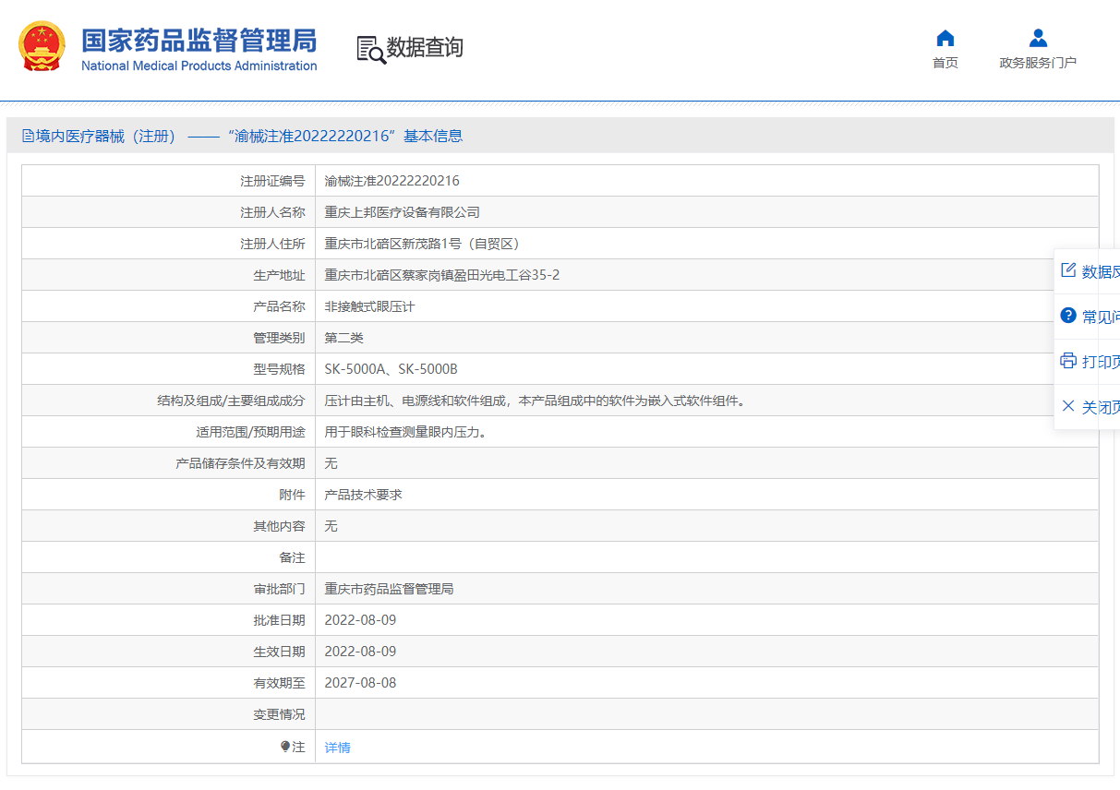Click structure description starting 压计由主机
This screenshot has height=790, width=1120.
[x=536, y=401]
